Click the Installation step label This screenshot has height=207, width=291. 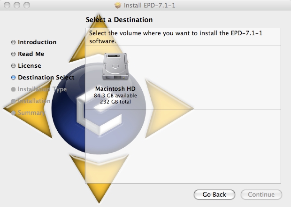click(x=34, y=101)
